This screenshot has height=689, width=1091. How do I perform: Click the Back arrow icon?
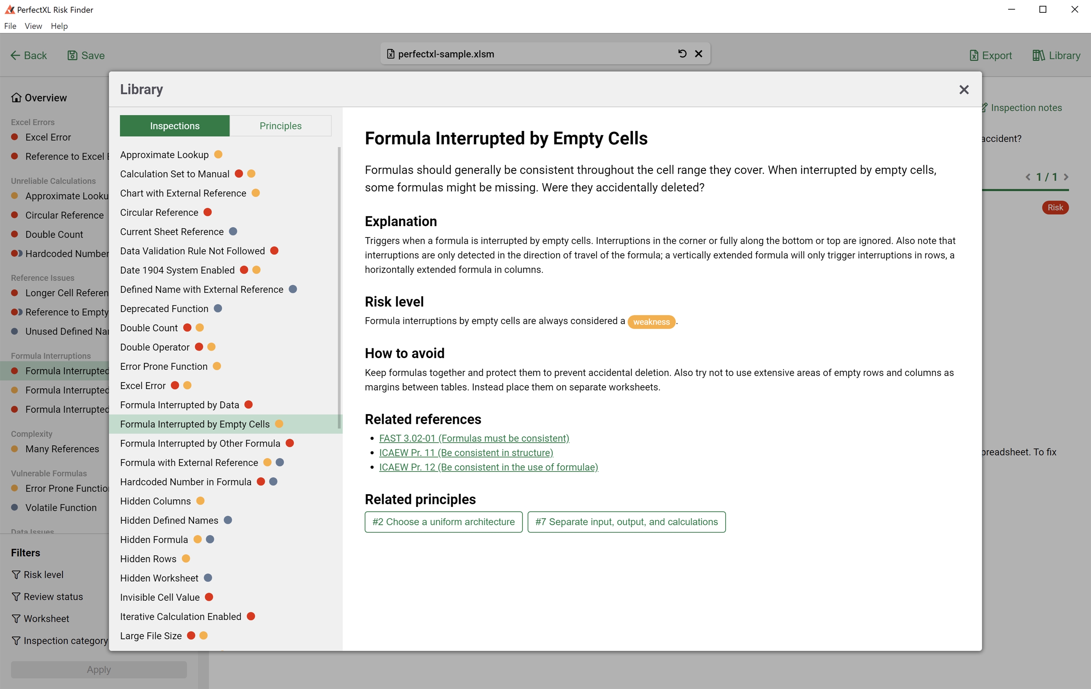[15, 55]
